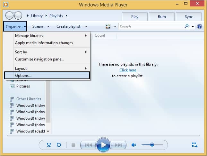
Task: Switch to Now Playing view icon
Action: (x=194, y=145)
